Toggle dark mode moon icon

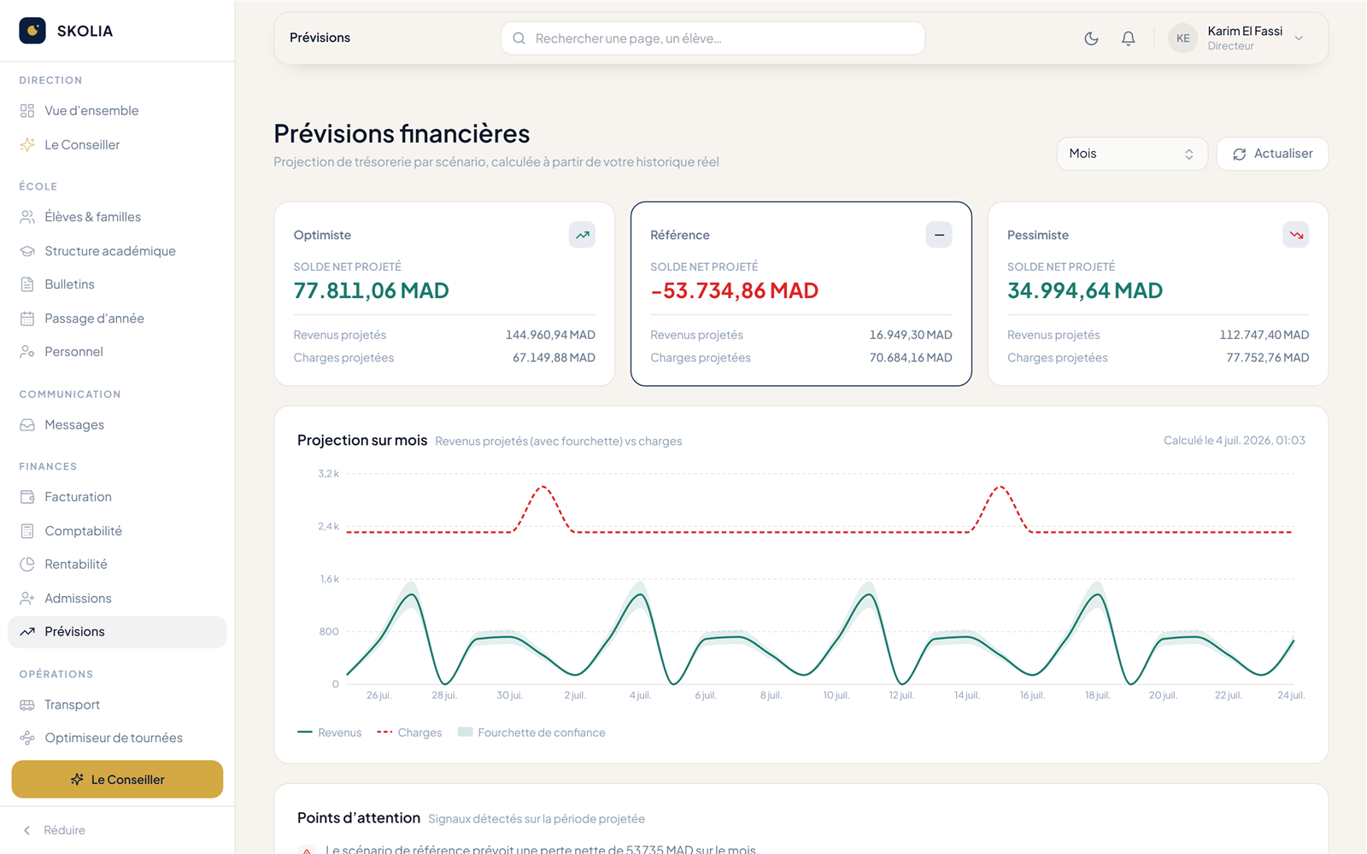click(x=1091, y=38)
